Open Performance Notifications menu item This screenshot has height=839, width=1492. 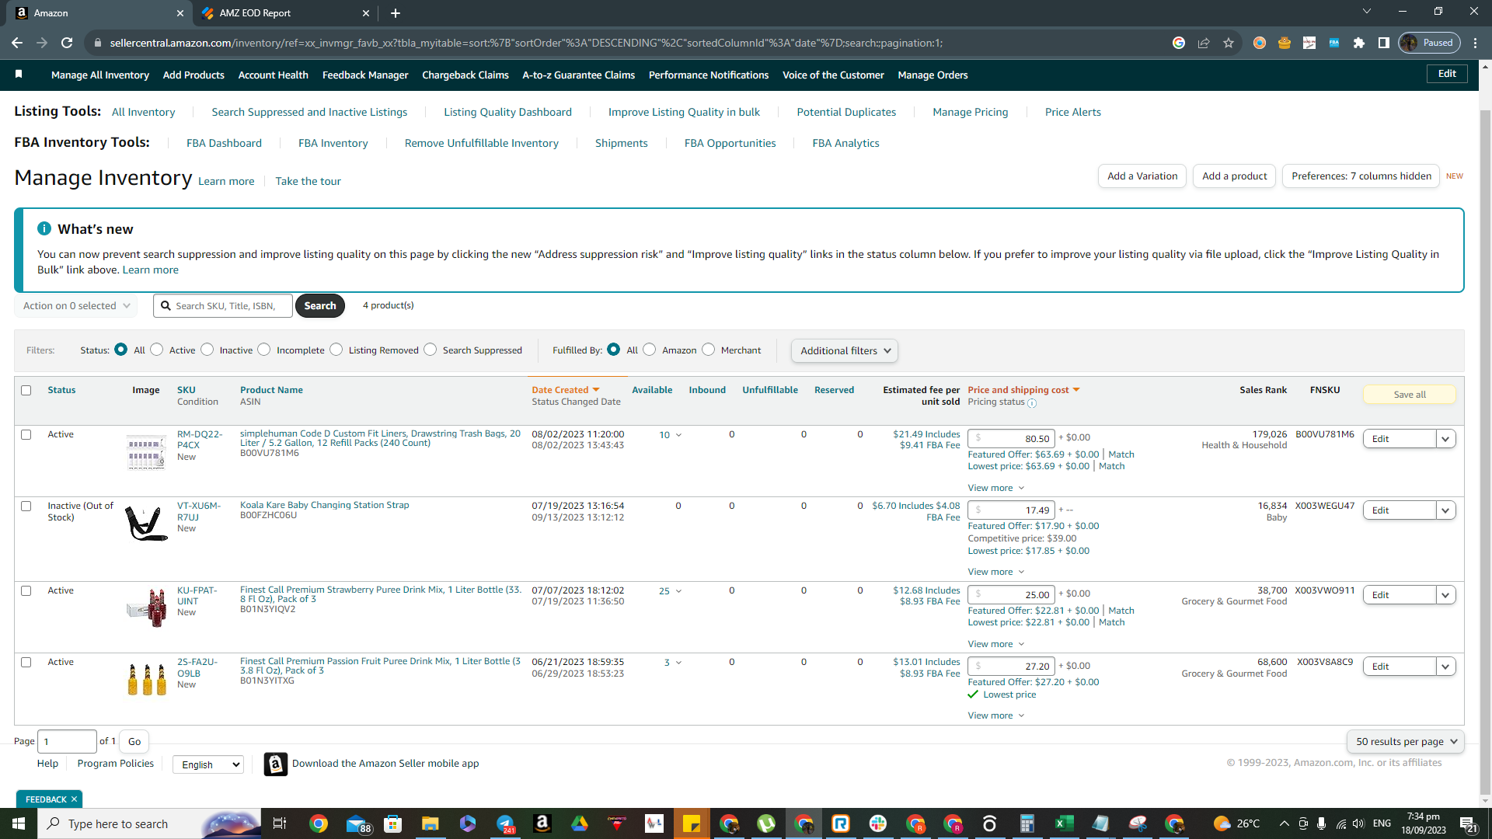709,75
